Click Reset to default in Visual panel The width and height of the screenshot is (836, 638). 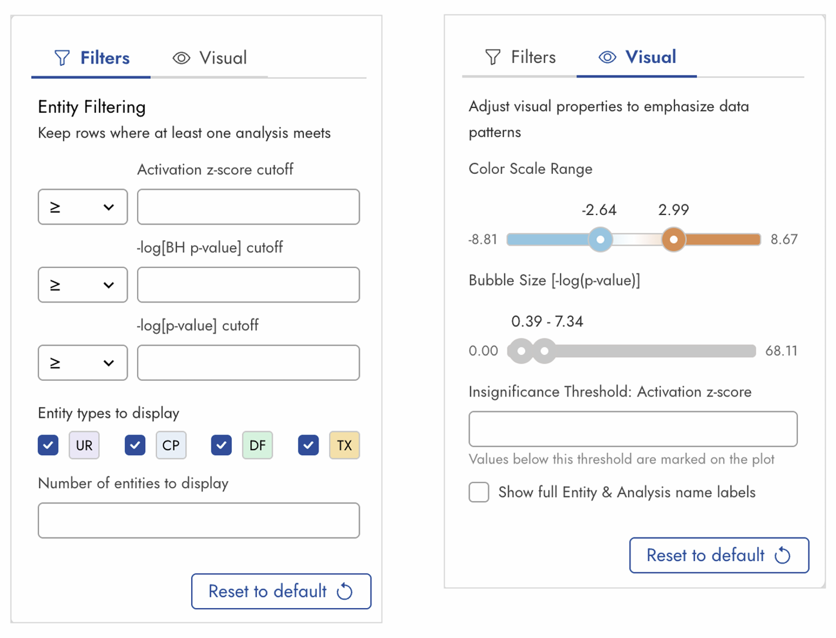click(719, 555)
